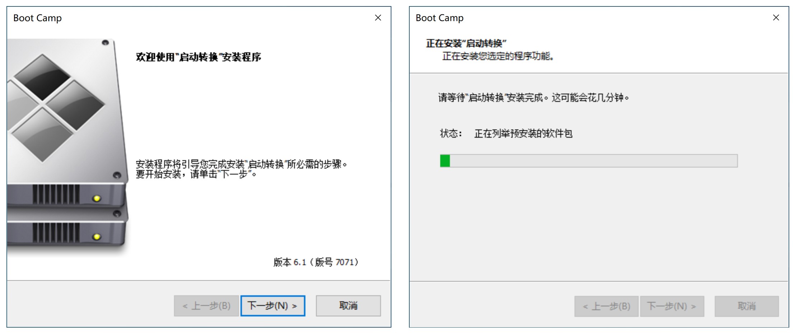
Task: Click the 正在安装"启动转换" heading
Action: click(466, 43)
